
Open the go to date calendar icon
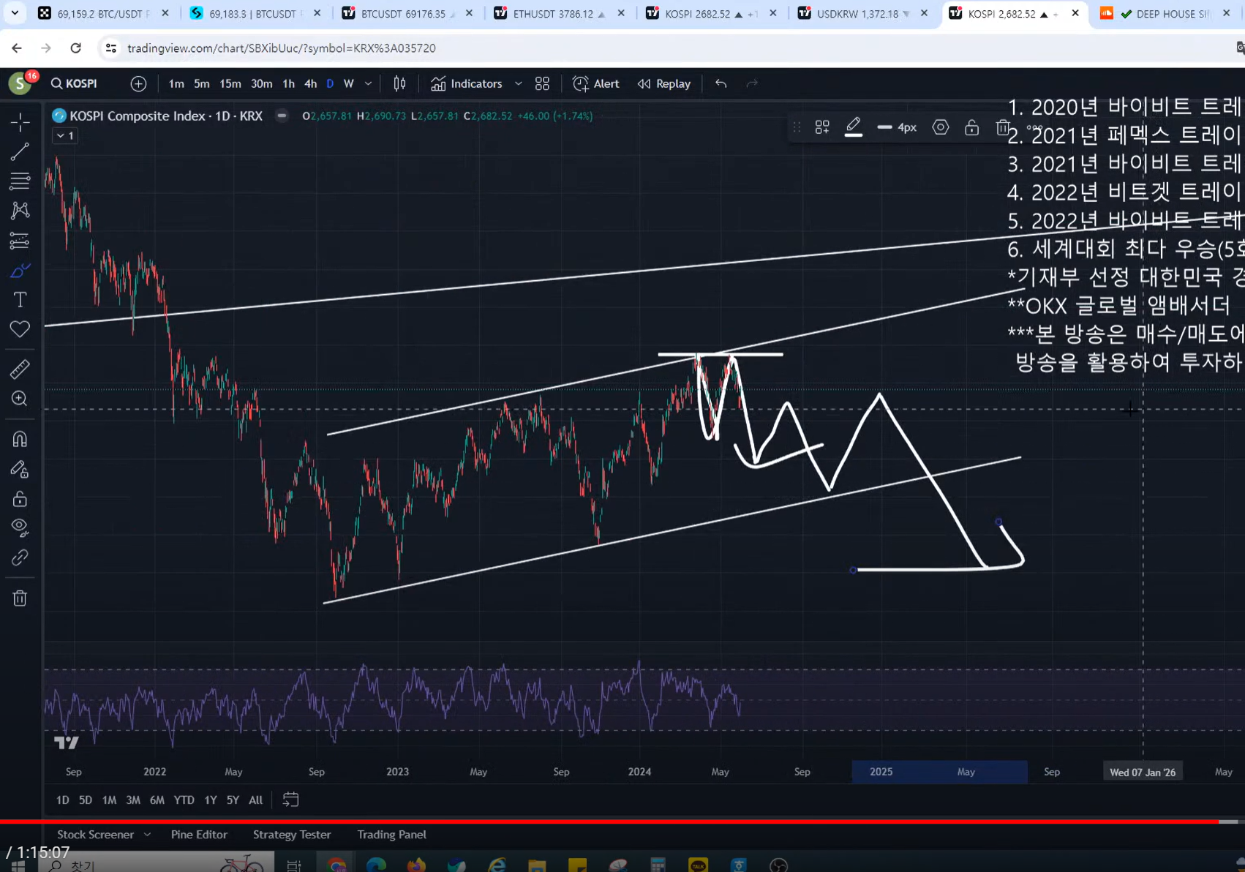coord(290,800)
